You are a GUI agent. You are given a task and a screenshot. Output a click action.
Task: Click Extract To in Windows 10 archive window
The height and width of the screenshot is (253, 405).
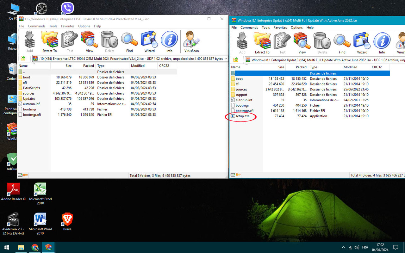click(49, 42)
